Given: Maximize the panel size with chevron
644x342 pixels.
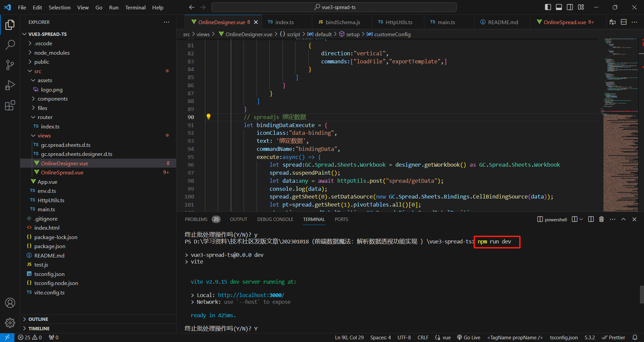Looking at the screenshot, I should coord(624,219).
